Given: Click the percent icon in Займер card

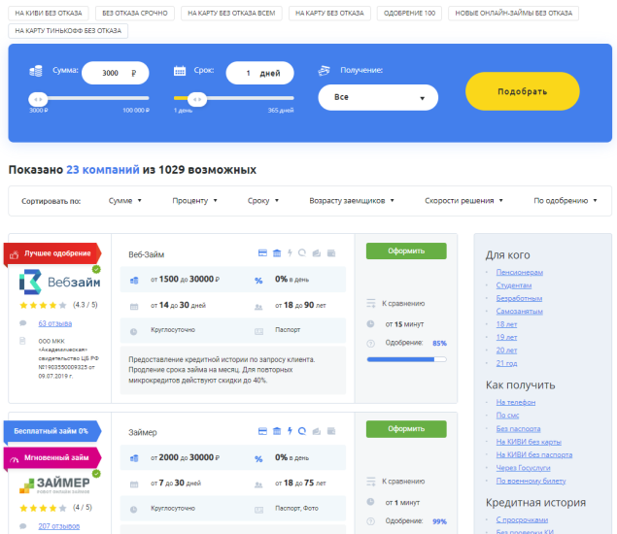Looking at the screenshot, I should coord(258,458).
